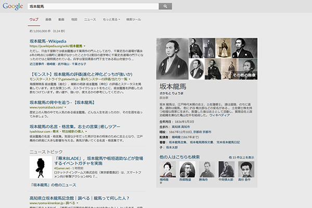Open the large portrait in the knowledge panel

172,59
